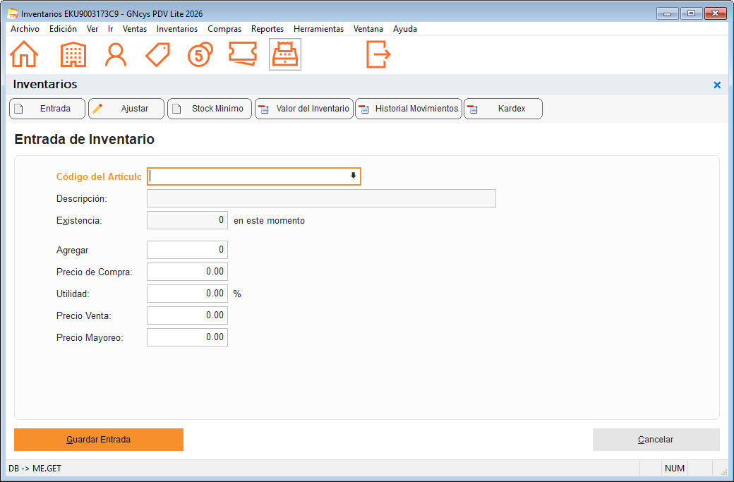Click the 'en este momento' text

[269, 221]
